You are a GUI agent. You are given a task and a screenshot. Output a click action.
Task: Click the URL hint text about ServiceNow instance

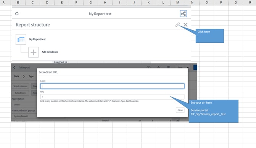coord(89,101)
